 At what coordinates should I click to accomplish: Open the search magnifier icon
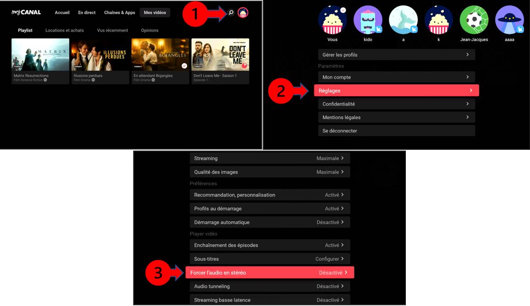[x=231, y=12]
